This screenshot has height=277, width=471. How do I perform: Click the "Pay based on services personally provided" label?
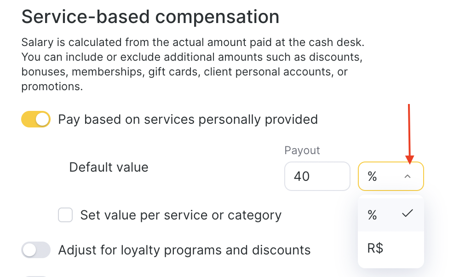point(188,120)
